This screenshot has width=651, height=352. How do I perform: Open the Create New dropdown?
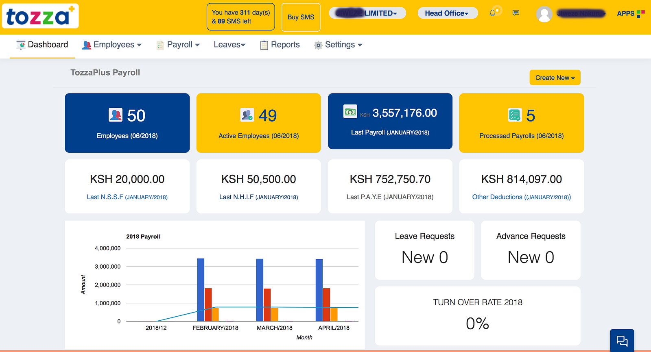point(555,78)
